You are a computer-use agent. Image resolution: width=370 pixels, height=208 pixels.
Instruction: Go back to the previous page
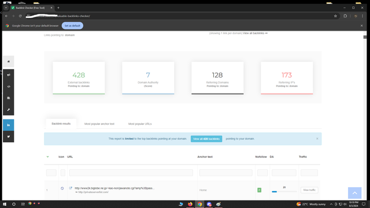coord(6,16)
